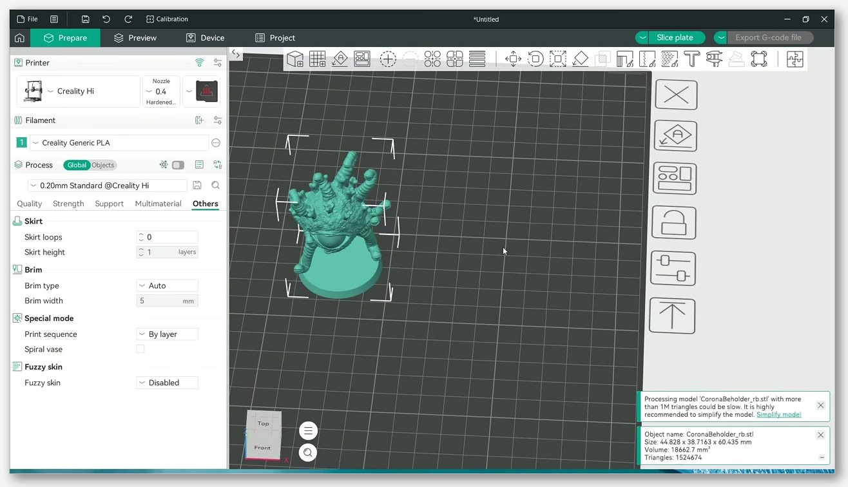Viewport: 848px width, 487px height.
Task: Select the Support painting tool
Action: [624, 59]
